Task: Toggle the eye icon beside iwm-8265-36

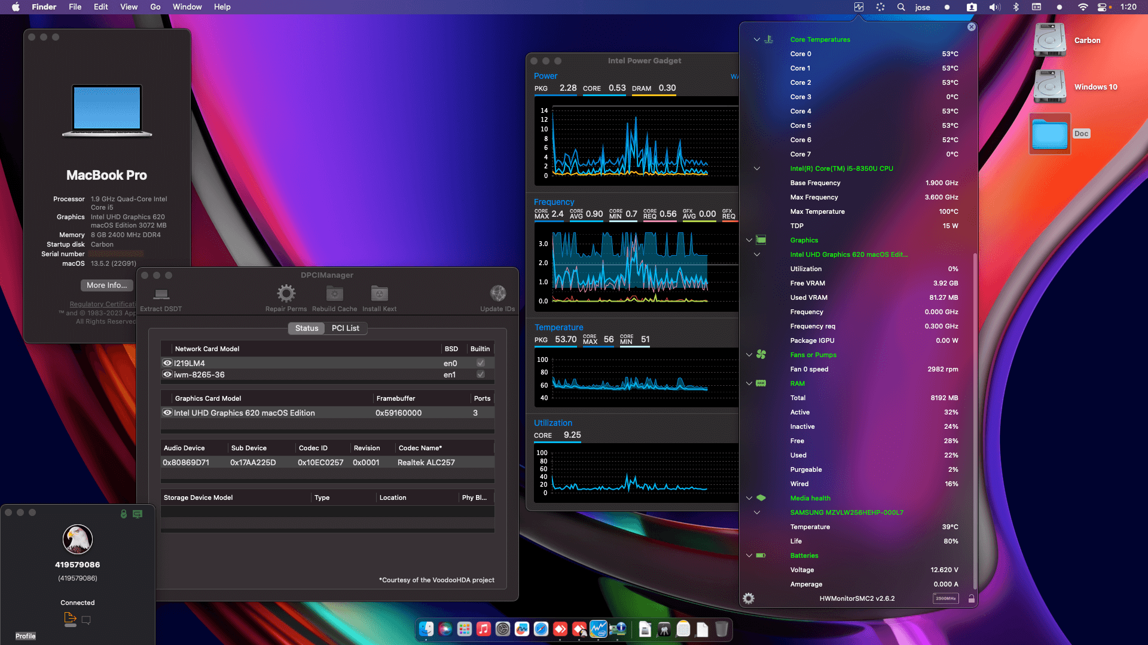Action: pos(167,374)
